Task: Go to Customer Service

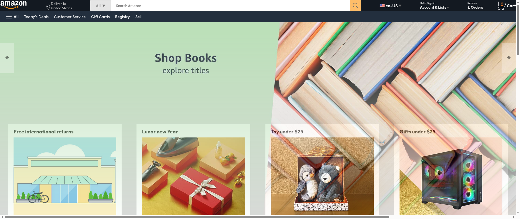Action: point(70,17)
